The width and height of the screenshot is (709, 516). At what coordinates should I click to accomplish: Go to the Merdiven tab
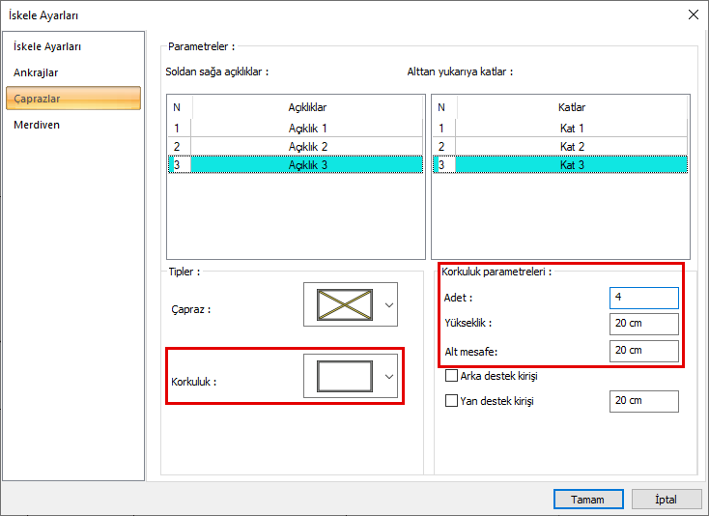coord(37,125)
